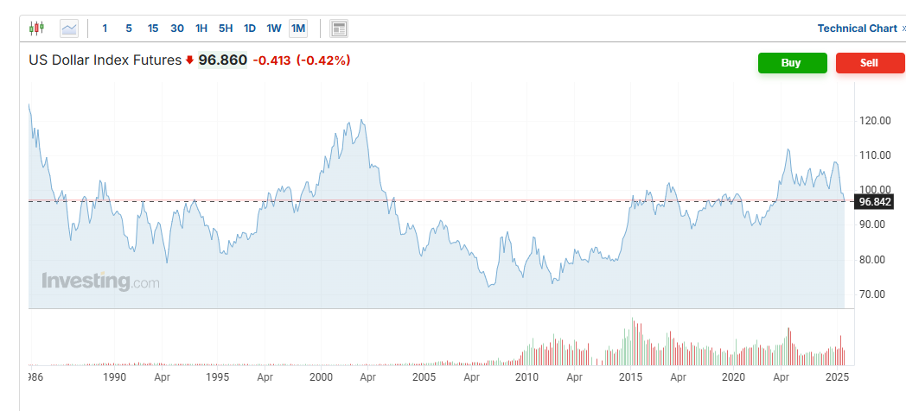906x411 pixels.
Task: Click the 120.00 price axis label
Action: [x=876, y=121]
